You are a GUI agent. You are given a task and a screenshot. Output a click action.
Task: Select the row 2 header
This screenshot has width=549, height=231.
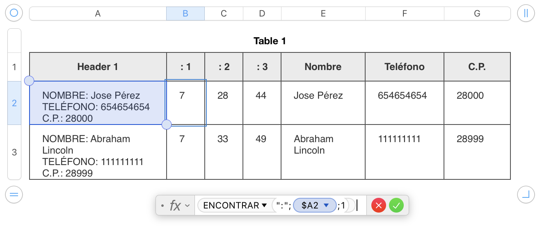pos(14,103)
